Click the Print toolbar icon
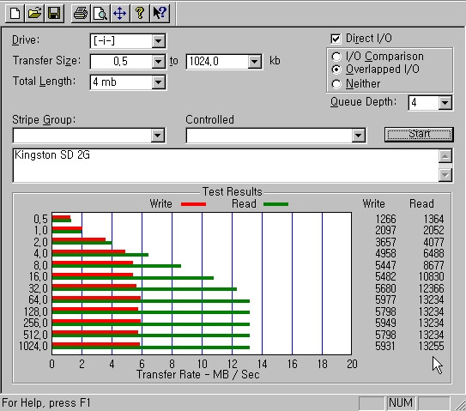The height and width of the screenshot is (411, 466). click(x=81, y=14)
